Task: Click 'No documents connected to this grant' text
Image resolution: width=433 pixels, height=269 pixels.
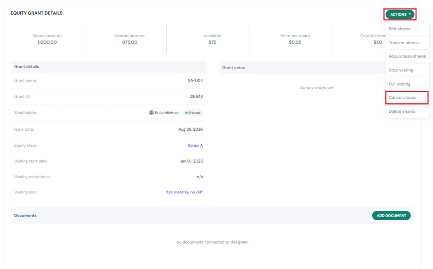Action: click(x=212, y=242)
